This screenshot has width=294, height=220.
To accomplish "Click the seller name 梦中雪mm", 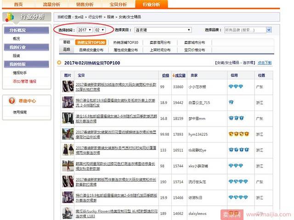I will coord(197,119).
